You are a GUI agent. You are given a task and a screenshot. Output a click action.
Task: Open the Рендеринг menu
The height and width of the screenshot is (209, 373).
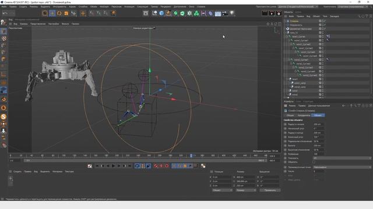[166, 6]
